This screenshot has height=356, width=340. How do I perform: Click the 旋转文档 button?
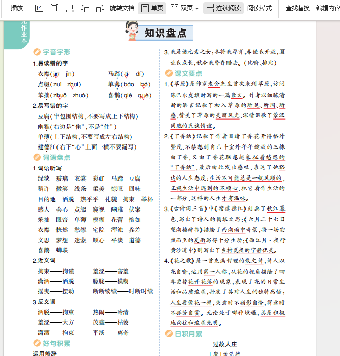[x=122, y=8]
